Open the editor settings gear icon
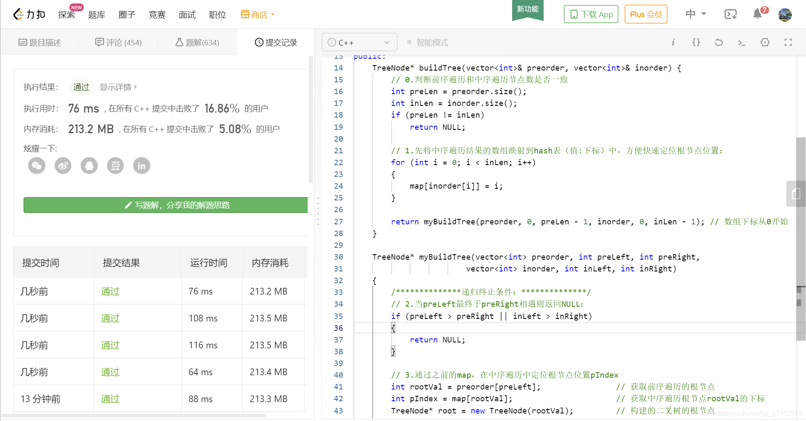Screen dimensions: 806x421 click(x=765, y=42)
